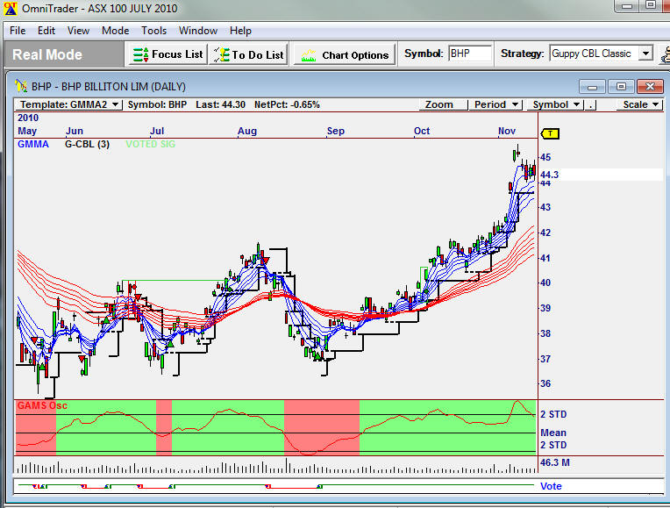The height and width of the screenshot is (508, 670).
Task: Click the red sell arrow near August peak
Action: coord(266,261)
